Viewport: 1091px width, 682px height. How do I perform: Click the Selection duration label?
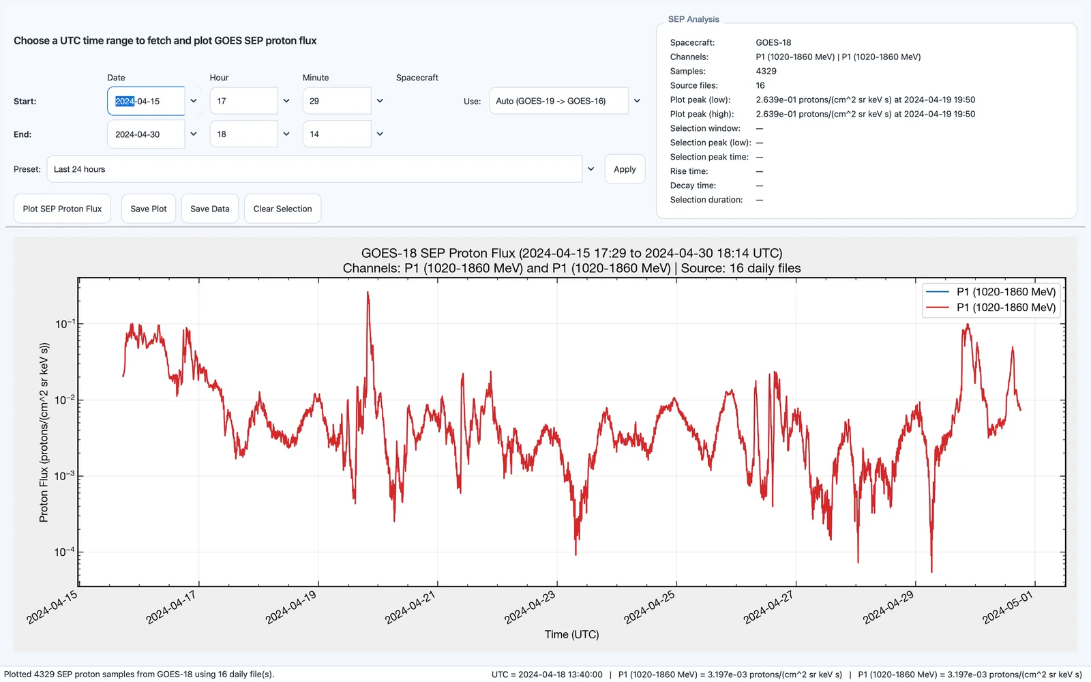(706, 200)
